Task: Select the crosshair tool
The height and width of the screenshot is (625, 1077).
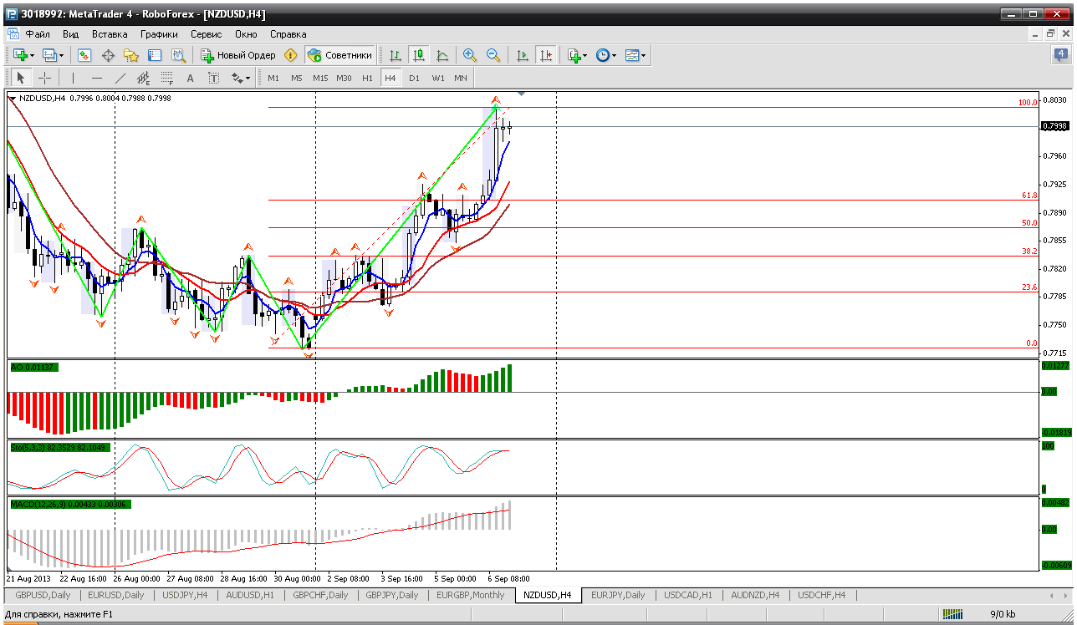Action: (x=44, y=78)
